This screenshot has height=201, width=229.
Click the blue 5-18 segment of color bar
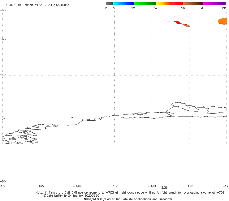123,4
